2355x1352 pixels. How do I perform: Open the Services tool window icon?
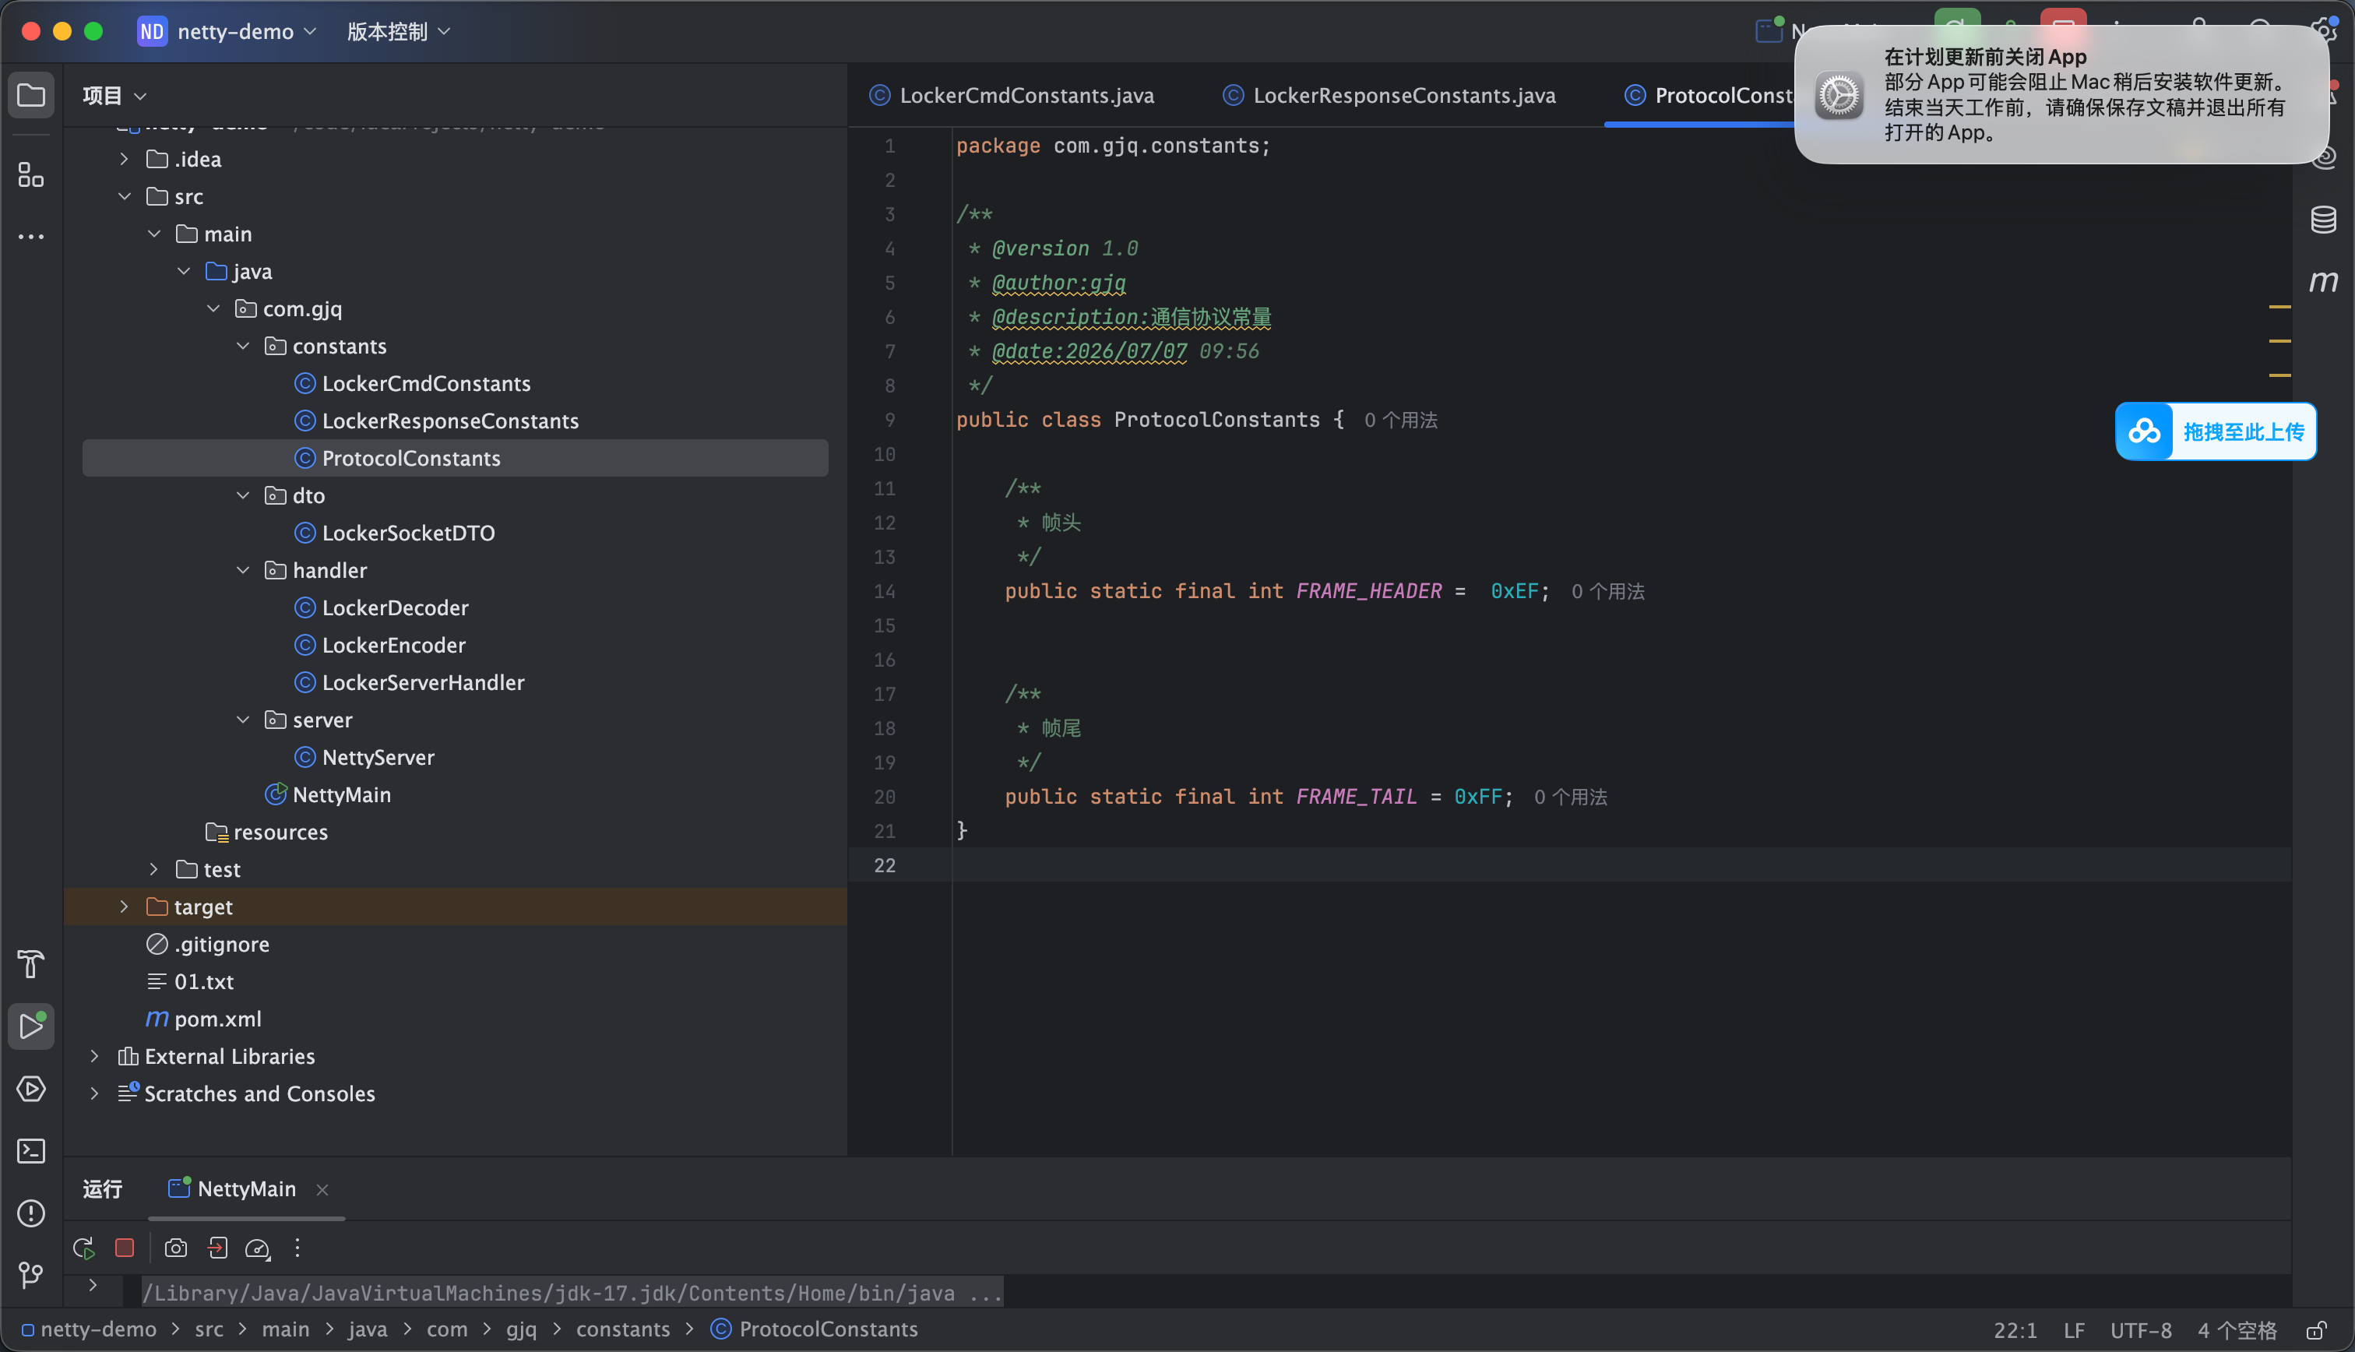32,1088
